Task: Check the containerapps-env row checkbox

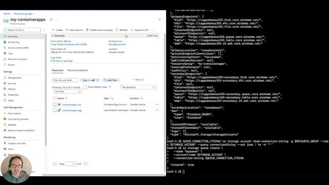Action: click(54, 104)
